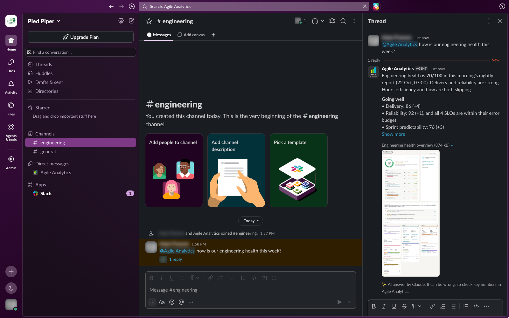Close the Thread panel

point(500,21)
